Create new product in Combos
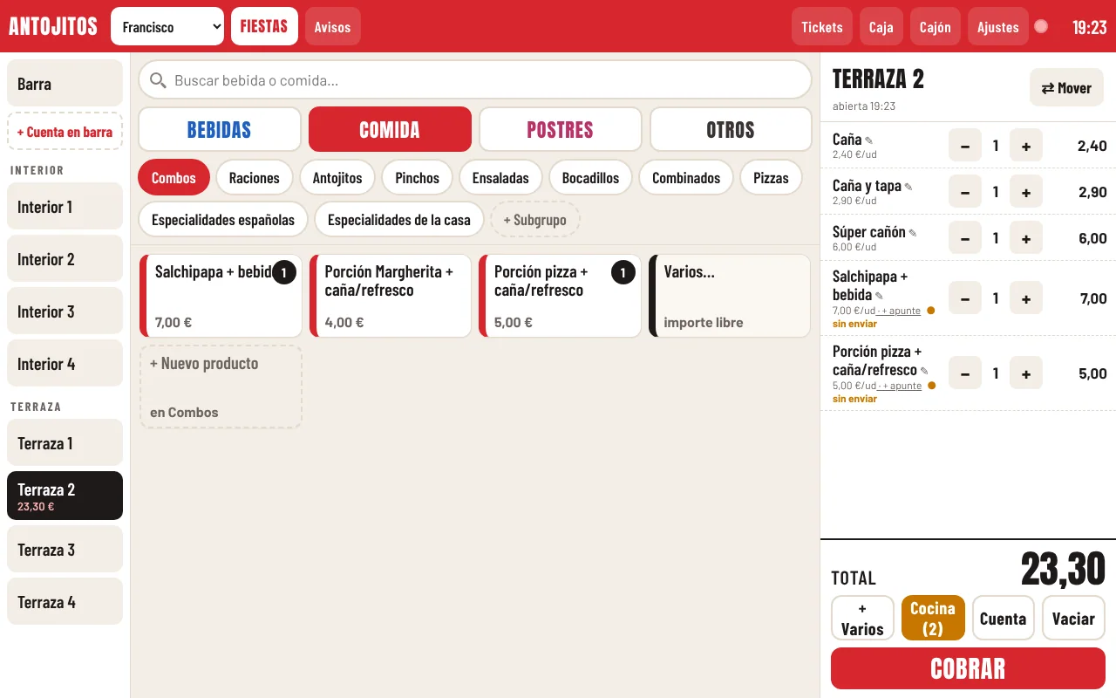 click(221, 387)
